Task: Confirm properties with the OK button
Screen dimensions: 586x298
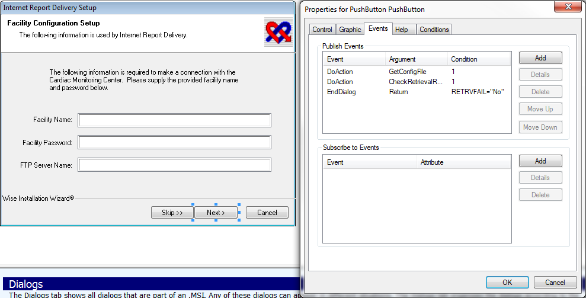Action: (x=507, y=282)
